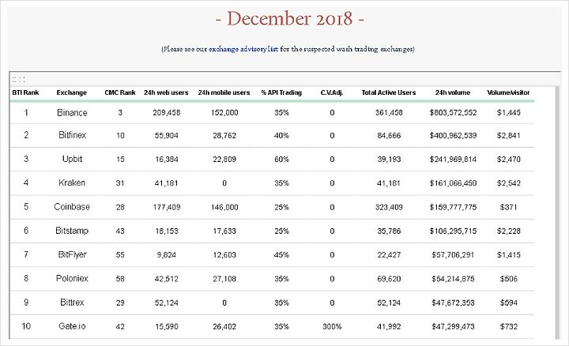Click Coinbase mobile users 146,000

tap(224, 207)
